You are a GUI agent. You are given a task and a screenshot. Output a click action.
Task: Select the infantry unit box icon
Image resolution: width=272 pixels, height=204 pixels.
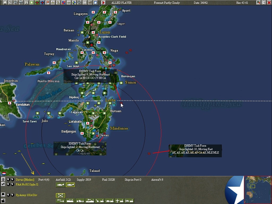click(x=61, y=195)
